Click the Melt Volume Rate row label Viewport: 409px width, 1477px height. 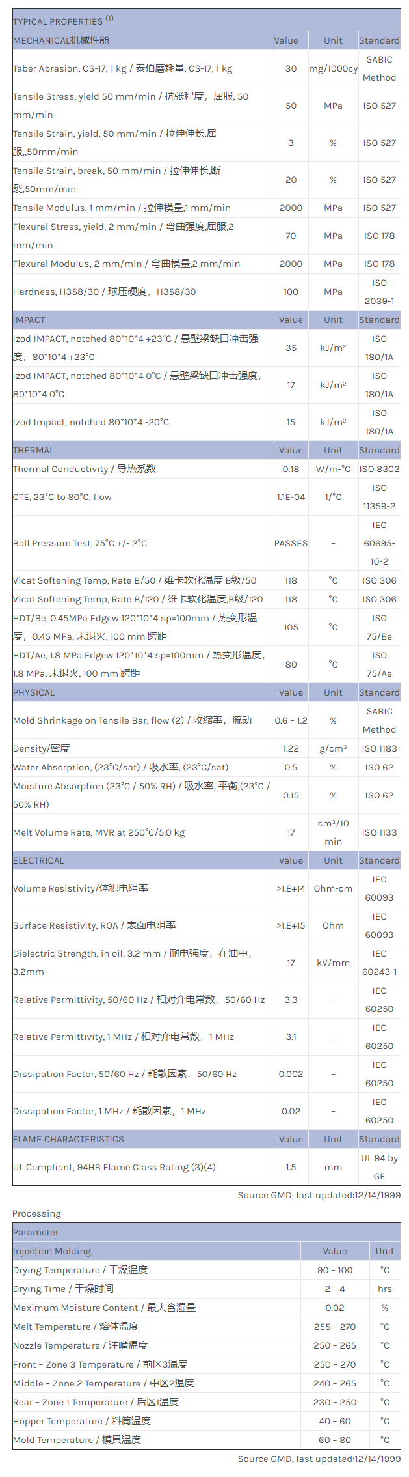[x=99, y=832]
